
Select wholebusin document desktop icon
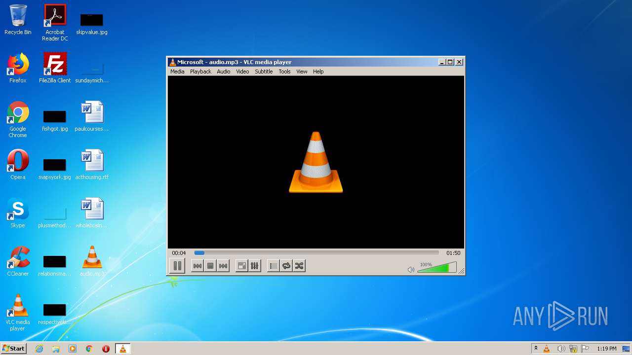[92, 213]
